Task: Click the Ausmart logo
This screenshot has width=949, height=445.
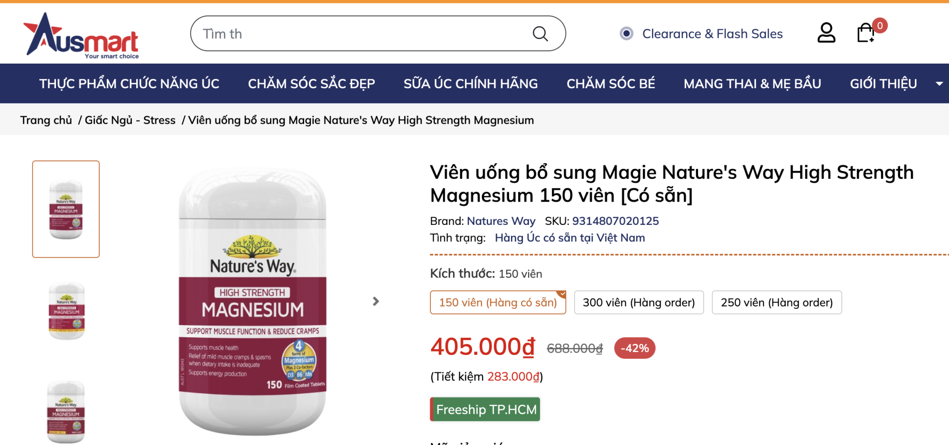Action: tap(82, 35)
